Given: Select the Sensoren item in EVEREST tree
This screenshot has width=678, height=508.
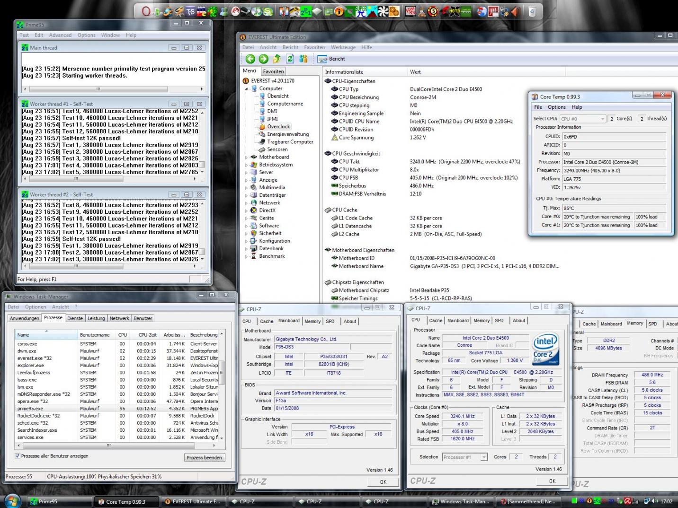Looking at the screenshot, I should [277, 149].
